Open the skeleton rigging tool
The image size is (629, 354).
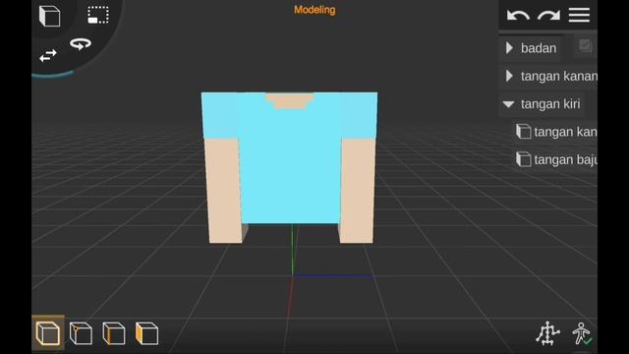click(x=547, y=333)
